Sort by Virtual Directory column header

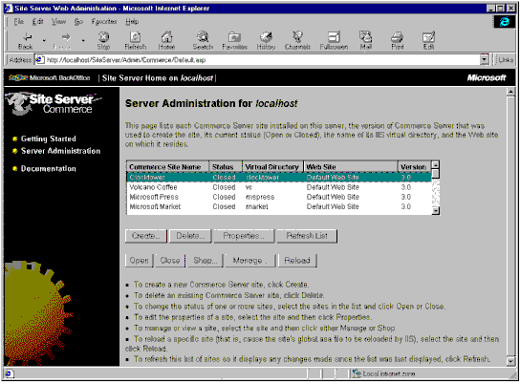click(272, 166)
